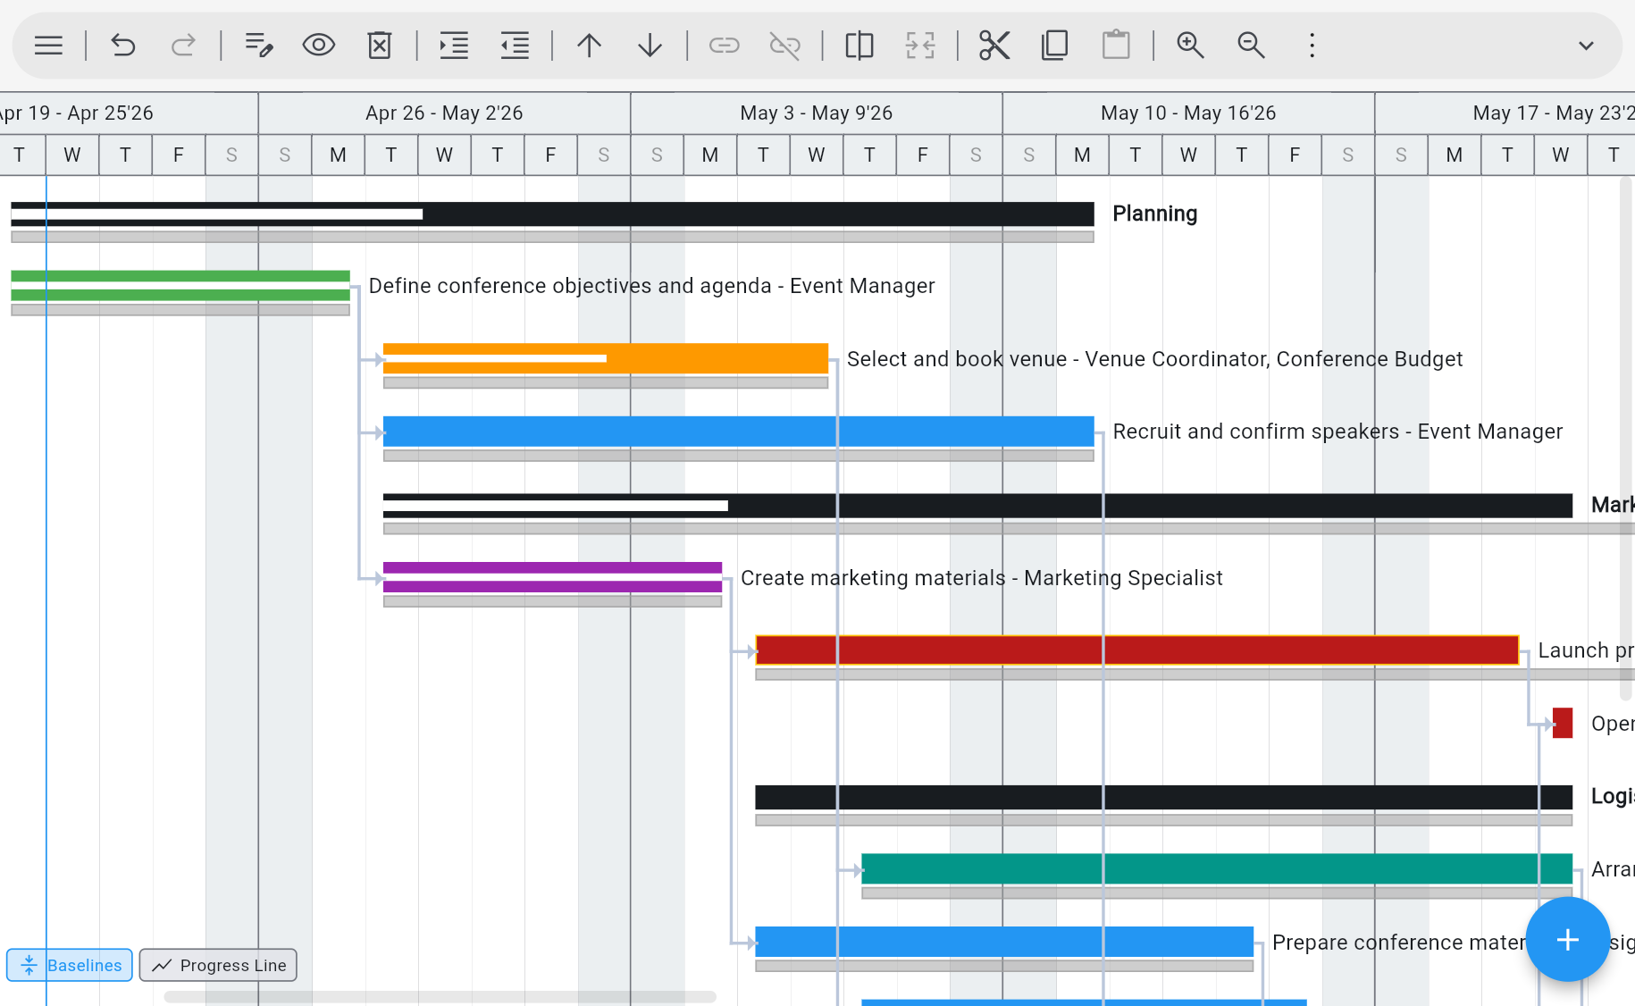Screen dimensions: 1635x1006
Task: Open the hamburger main menu
Action: tap(47, 45)
